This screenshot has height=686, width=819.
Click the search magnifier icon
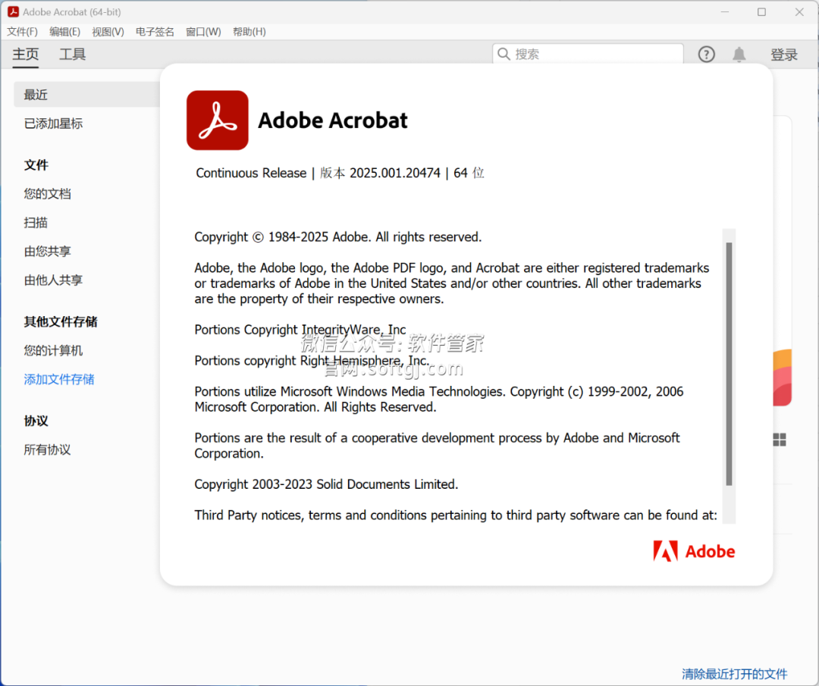click(x=504, y=54)
